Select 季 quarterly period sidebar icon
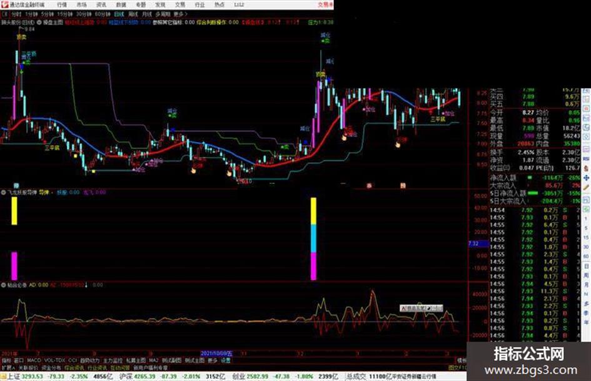This screenshot has height=381, width=591. coord(586,313)
